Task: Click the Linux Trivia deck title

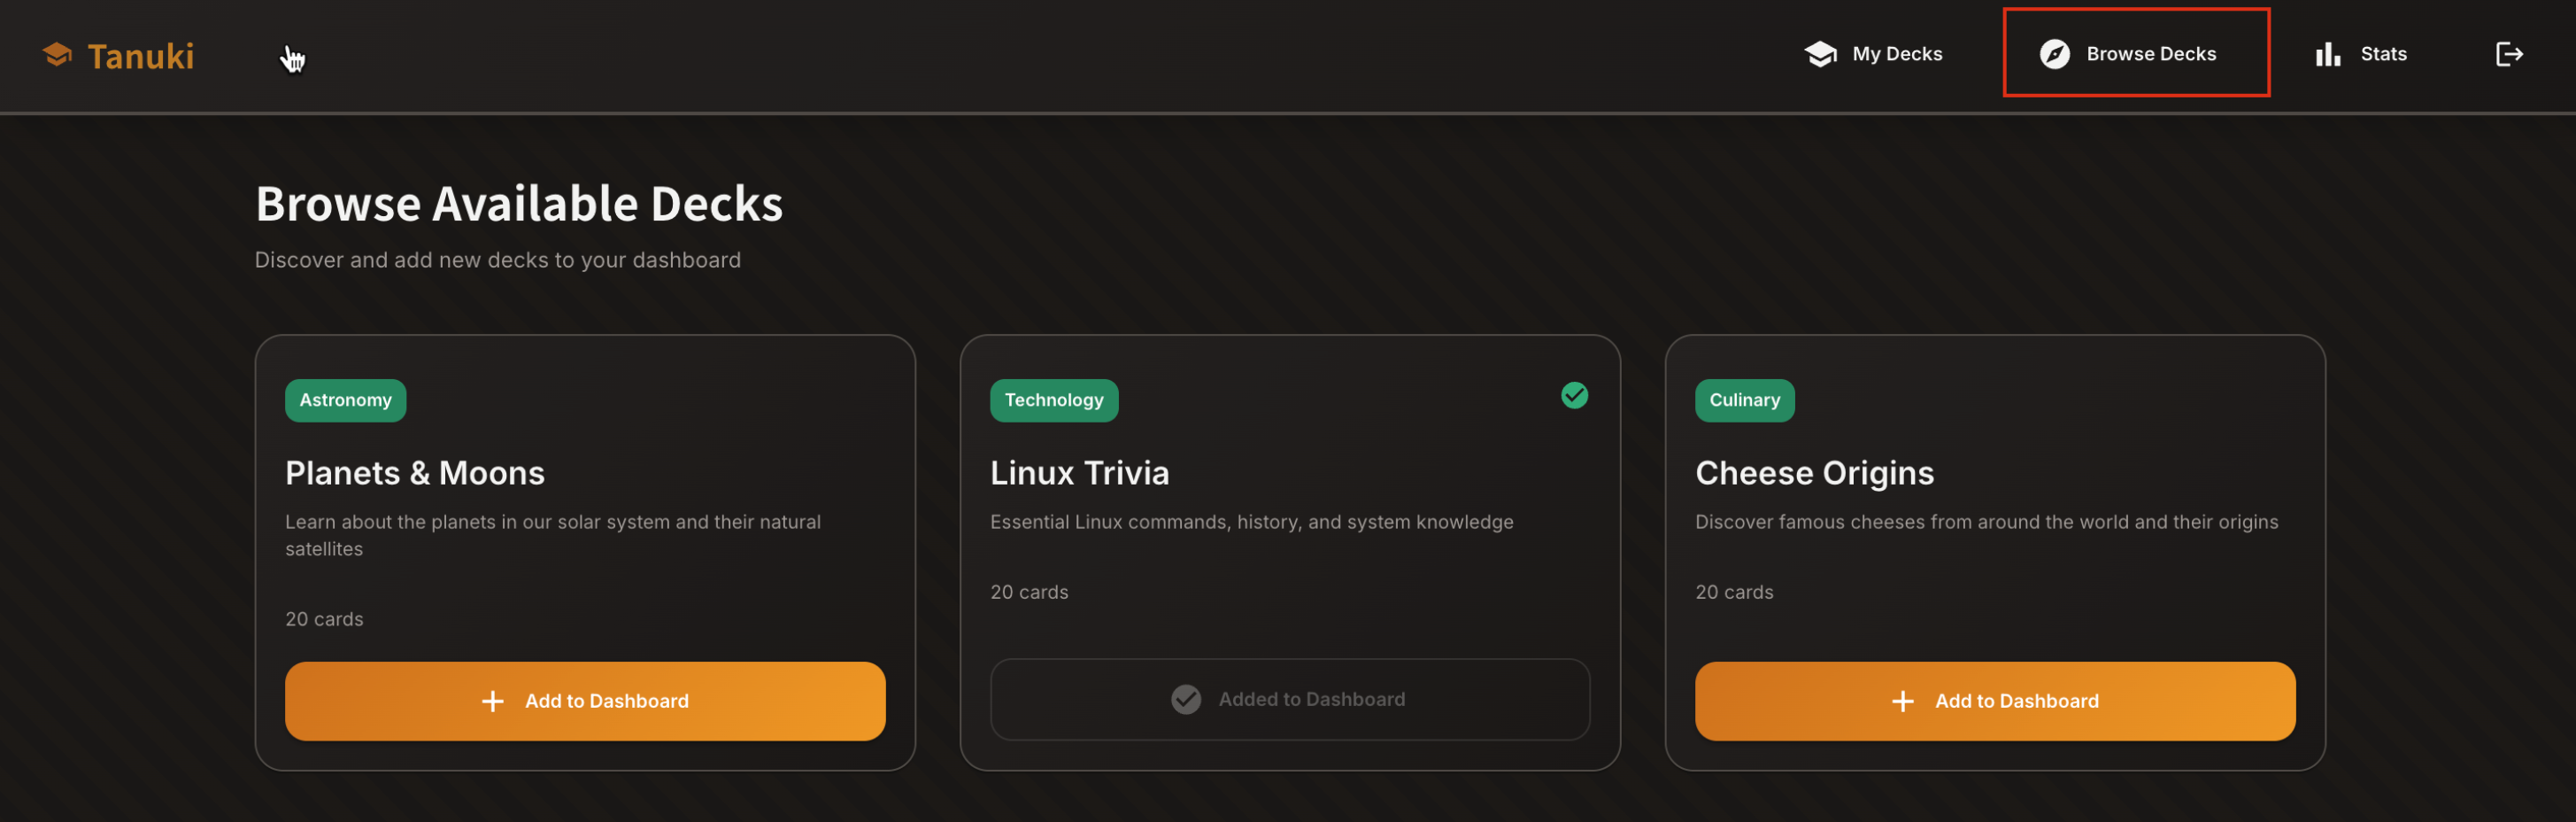Action: (1079, 473)
